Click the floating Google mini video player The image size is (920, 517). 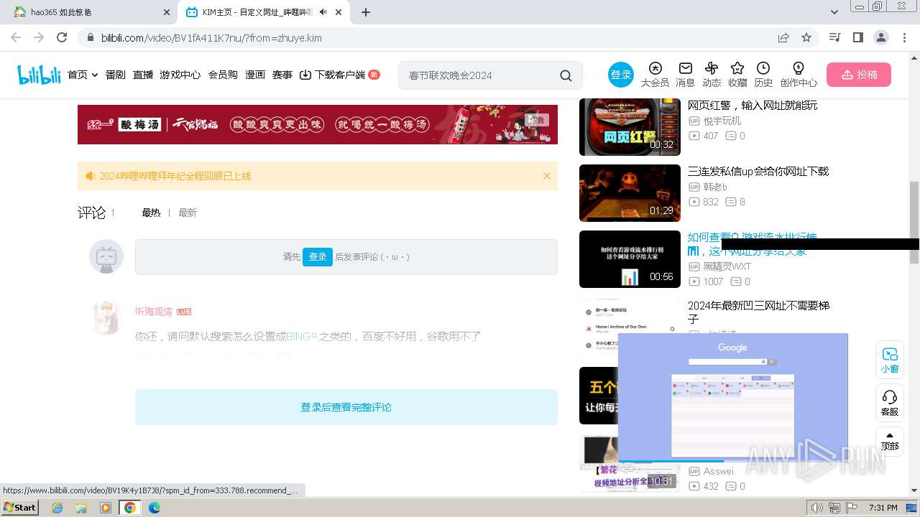click(x=733, y=397)
